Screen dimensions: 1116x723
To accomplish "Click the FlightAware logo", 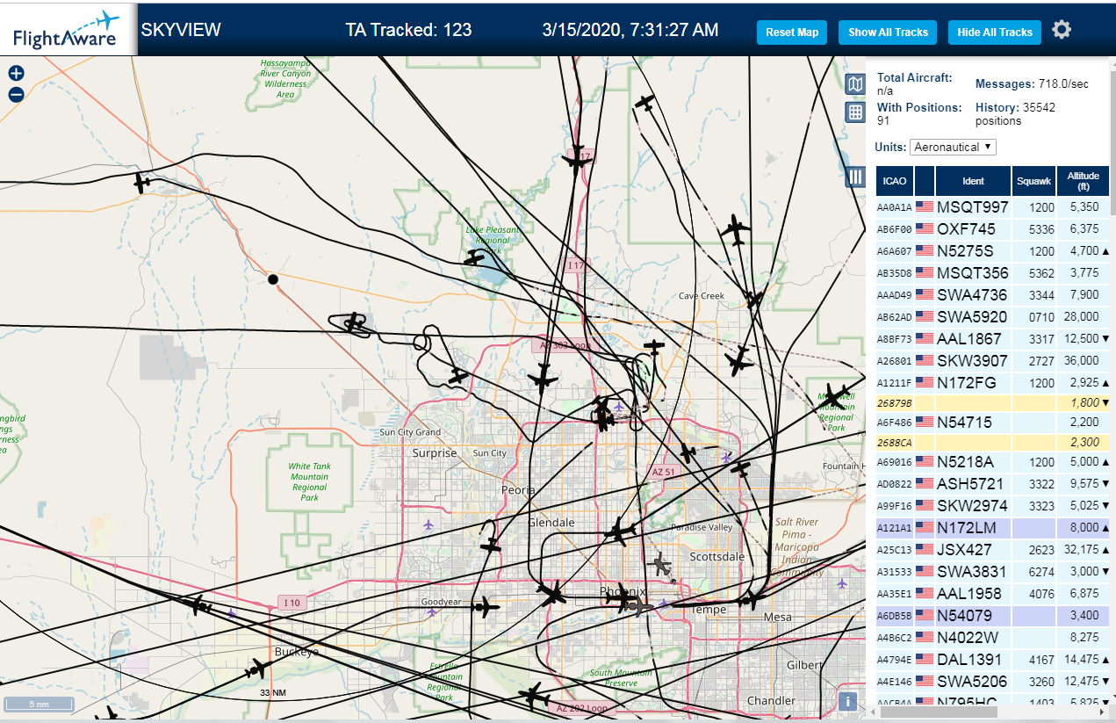I will point(67,29).
